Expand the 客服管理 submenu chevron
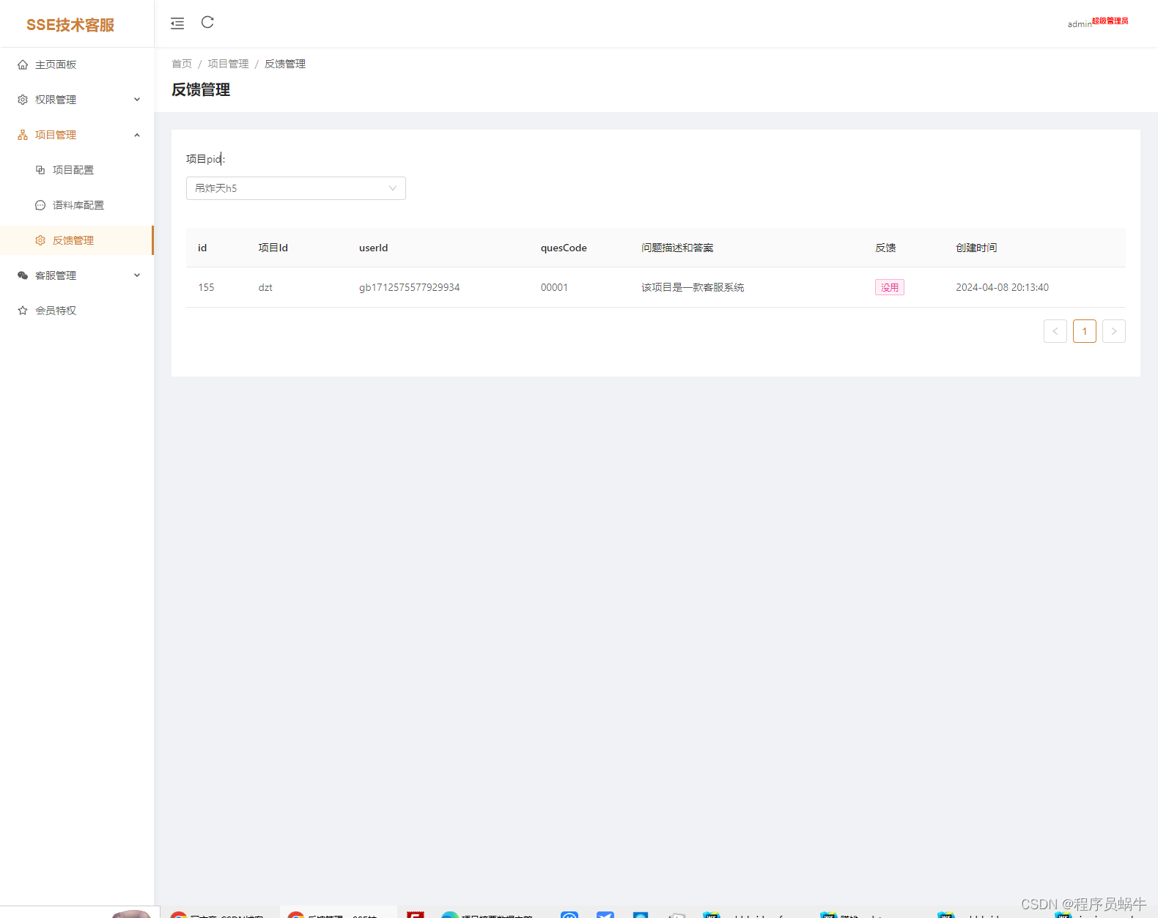This screenshot has height=918, width=1158. [137, 275]
